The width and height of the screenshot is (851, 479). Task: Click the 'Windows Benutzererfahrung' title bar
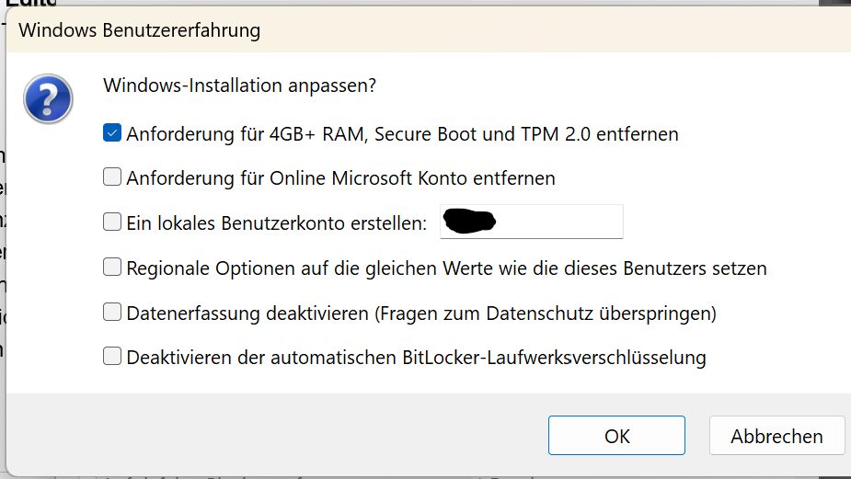click(428, 29)
